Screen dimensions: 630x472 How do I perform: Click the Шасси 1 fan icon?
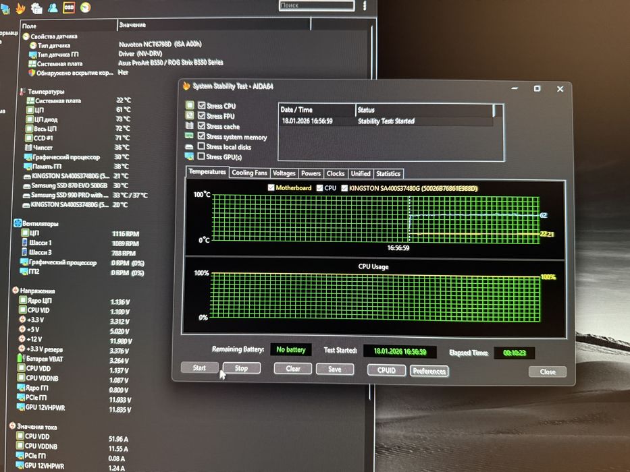tap(24, 243)
